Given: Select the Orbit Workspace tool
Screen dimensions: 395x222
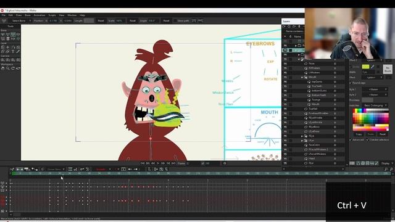Looking at the screenshot, I should [x=18, y=68].
